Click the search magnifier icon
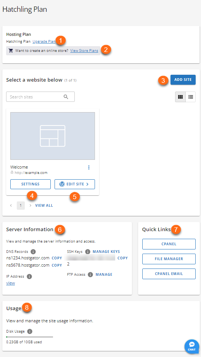Image resolution: width=201 pixels, height=357 pixels. [x=66, y=97]
